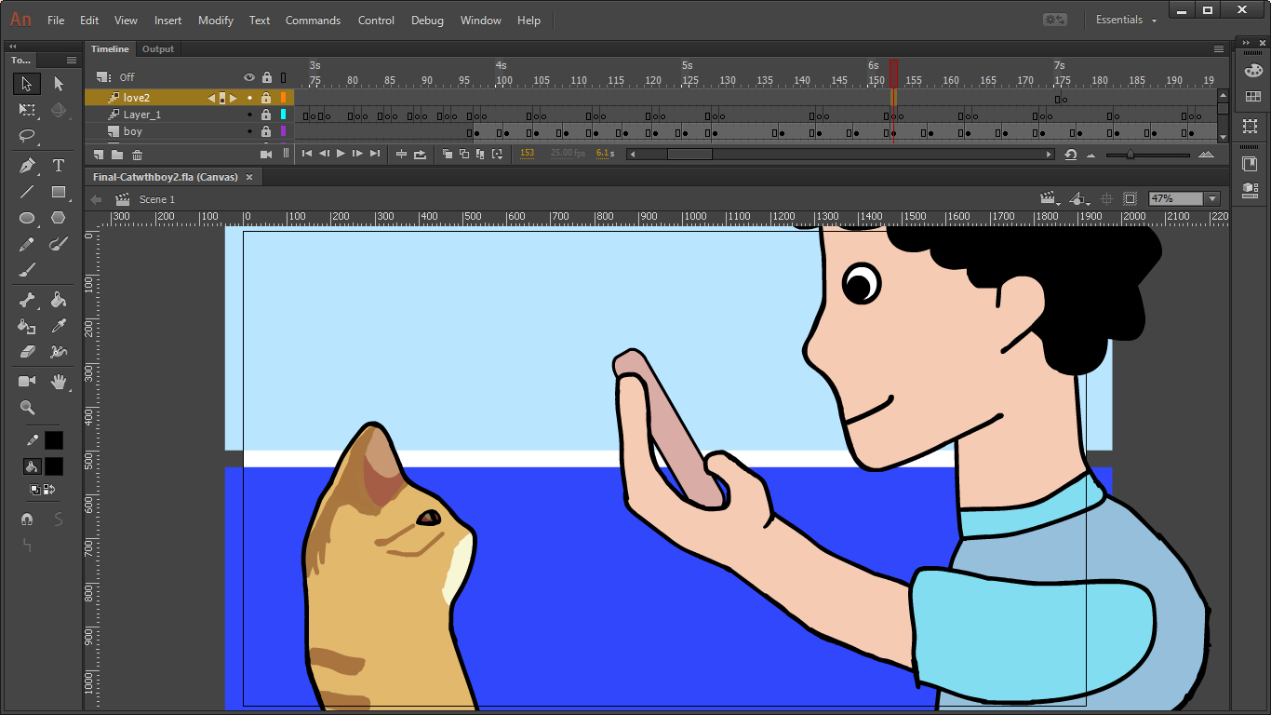1271x715 pixels.
Task: Select the Pen tool
Action: pos(27,166)
